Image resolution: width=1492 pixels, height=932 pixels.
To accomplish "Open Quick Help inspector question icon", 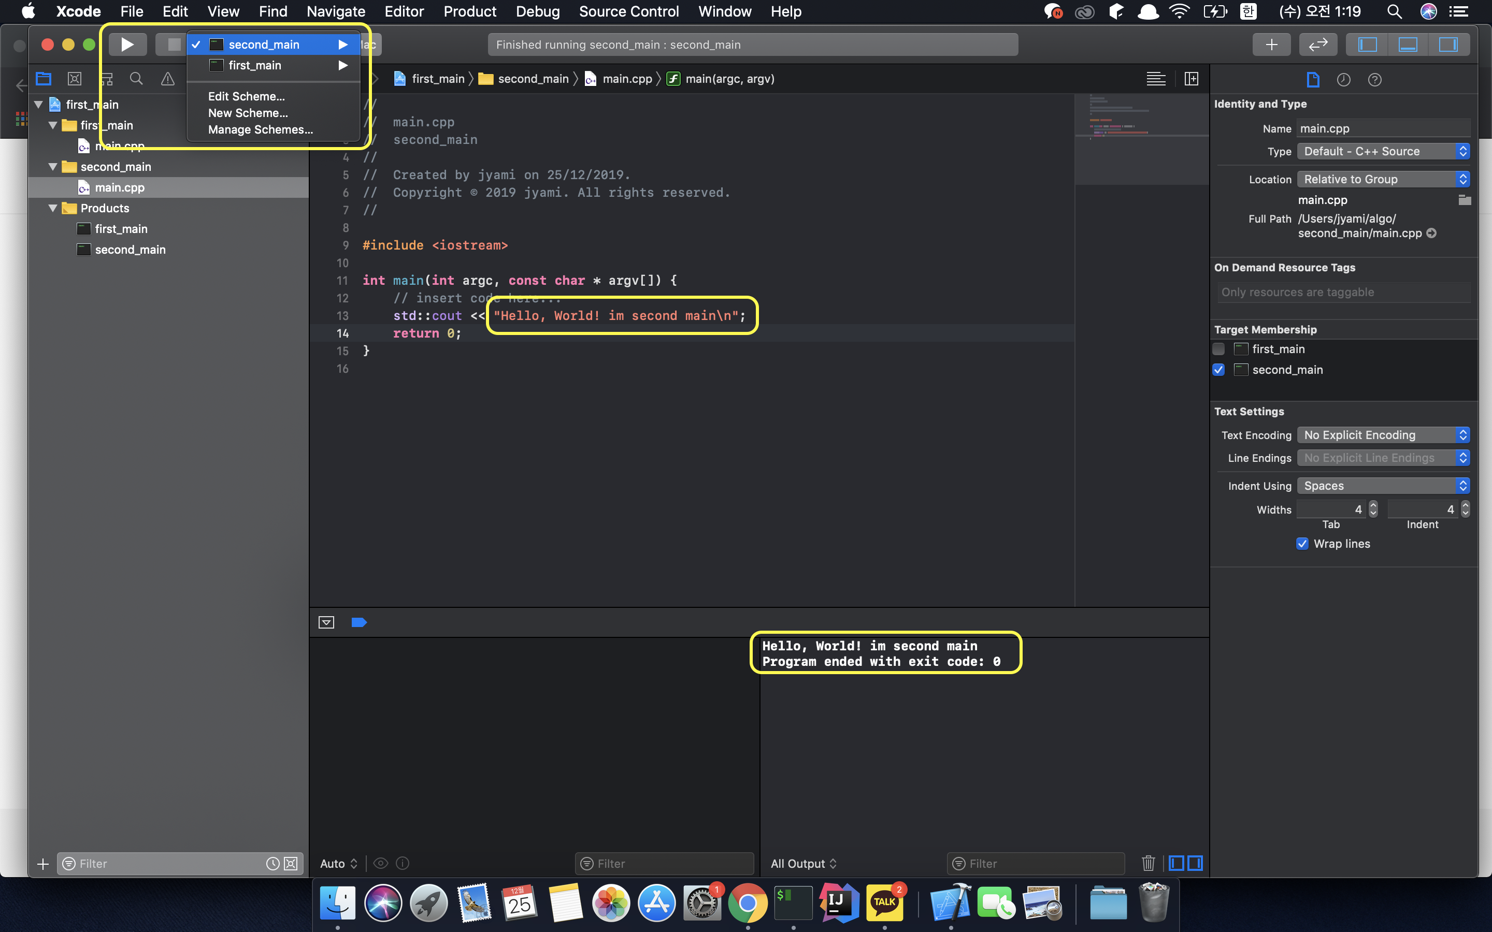I will pyautogui.click(x=1374, y=80).
